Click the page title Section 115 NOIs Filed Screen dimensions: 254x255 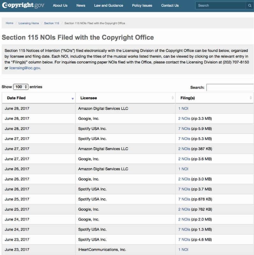pyautogui.click(x=78, y=37)
